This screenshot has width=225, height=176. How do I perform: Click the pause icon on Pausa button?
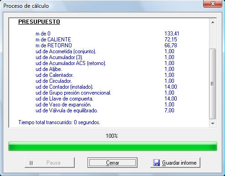click(31, 163)
